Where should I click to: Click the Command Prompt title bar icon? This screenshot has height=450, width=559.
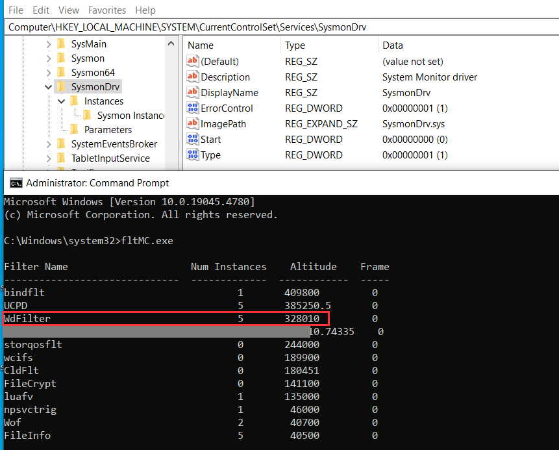click(16, 183)
